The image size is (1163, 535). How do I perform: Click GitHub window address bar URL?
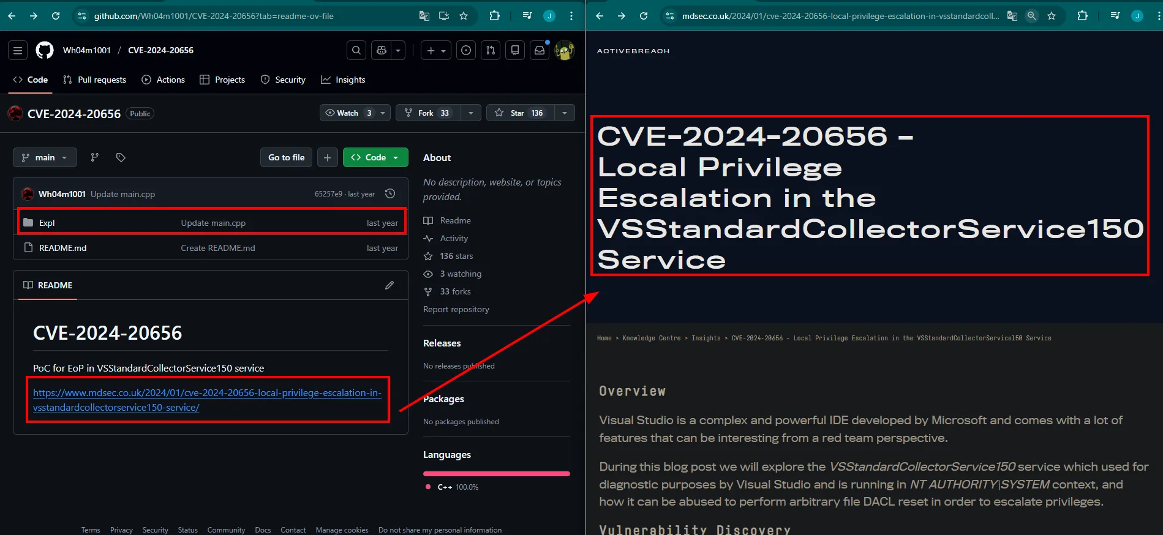coord(214,16)
